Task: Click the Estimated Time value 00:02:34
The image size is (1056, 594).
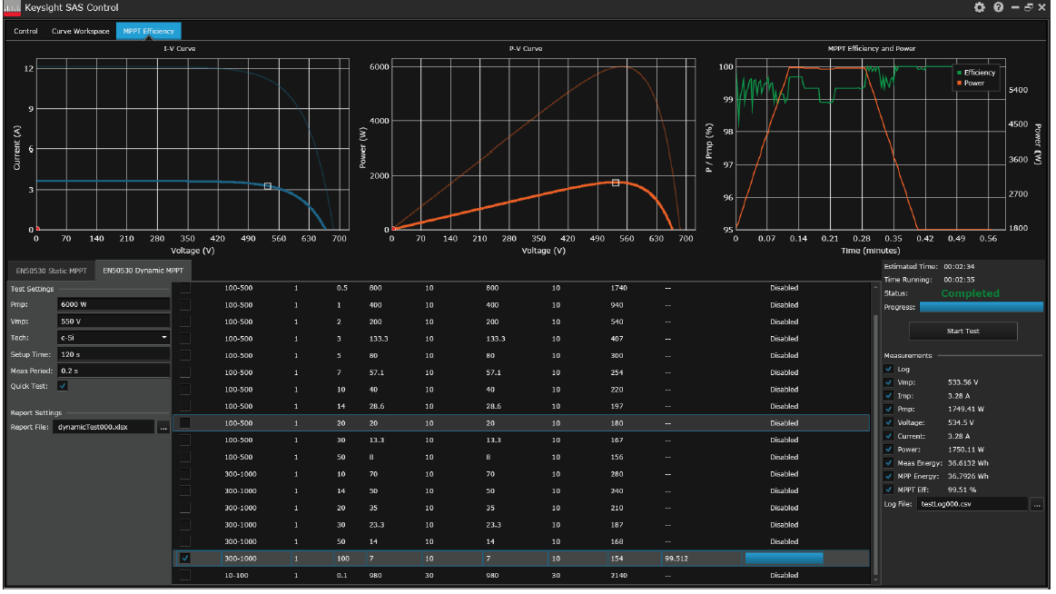Action: point(959,267)
